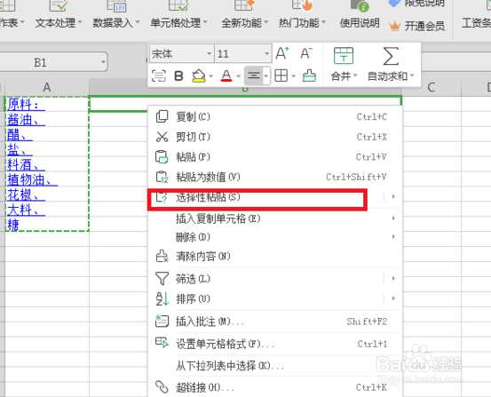Choose 粘贴为数值(V) menu entry

coord(275,177)
